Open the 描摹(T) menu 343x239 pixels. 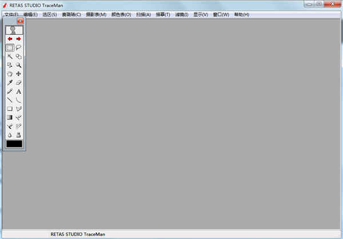coord(163,15)
